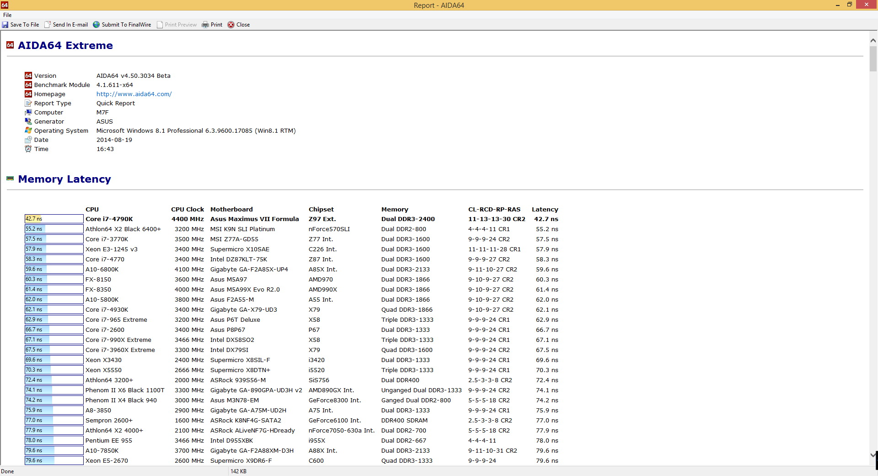Click the Asus F2A55-M motherboard cell
The width and height of the screenshot is (878, 476).
point(232,299)
